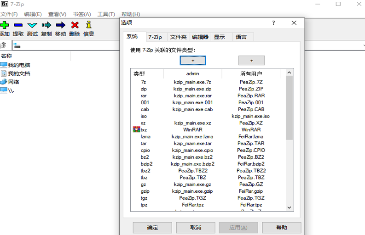Click the Copy (复制) arrow icon

click(46, 25)
